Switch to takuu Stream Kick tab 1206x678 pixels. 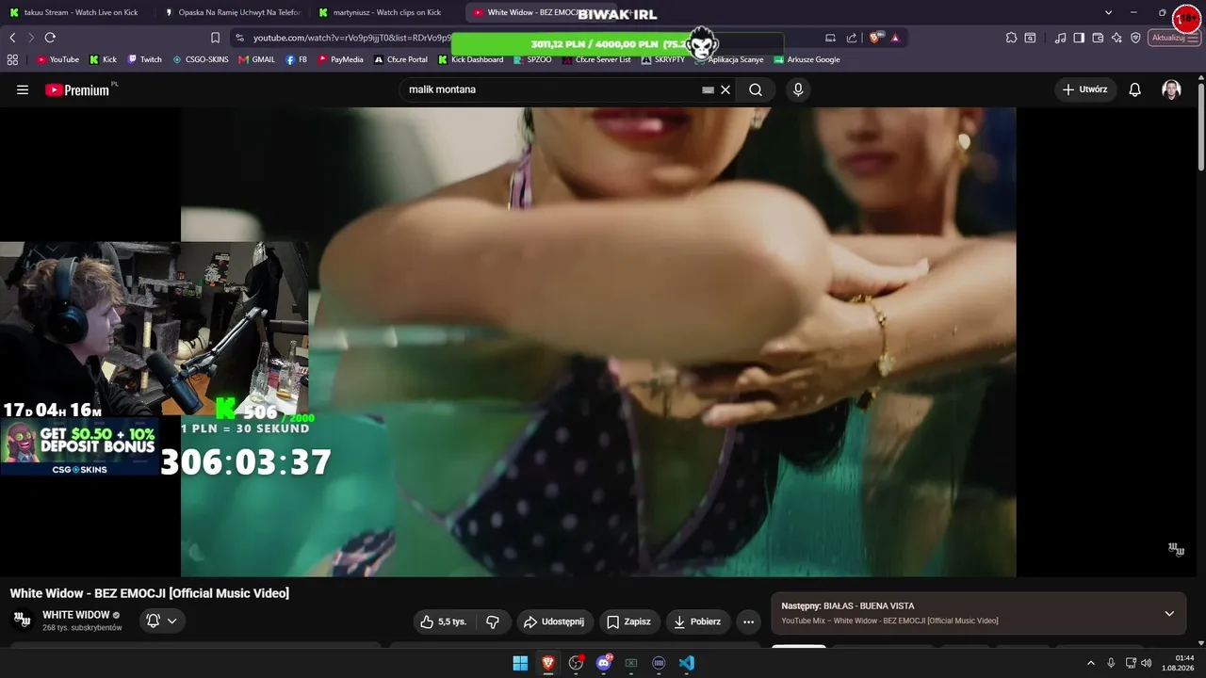[75, 12]
